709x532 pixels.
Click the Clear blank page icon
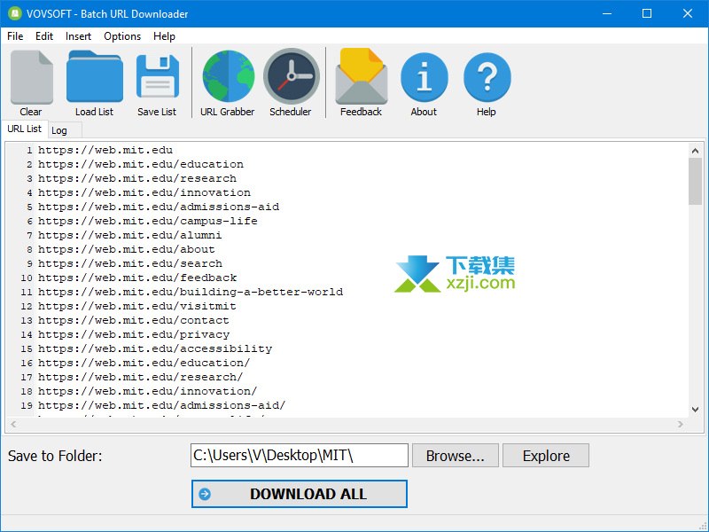(x=31, y=77)
